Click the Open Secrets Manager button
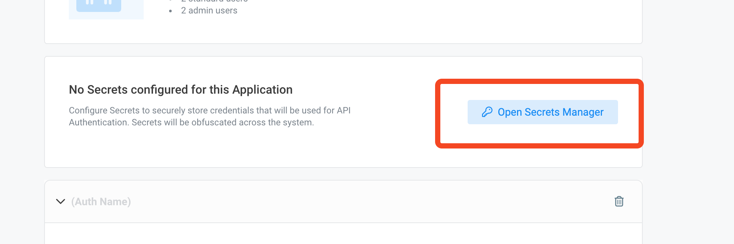Viewport: 734px width, 244px height. (x=542, y=112)
